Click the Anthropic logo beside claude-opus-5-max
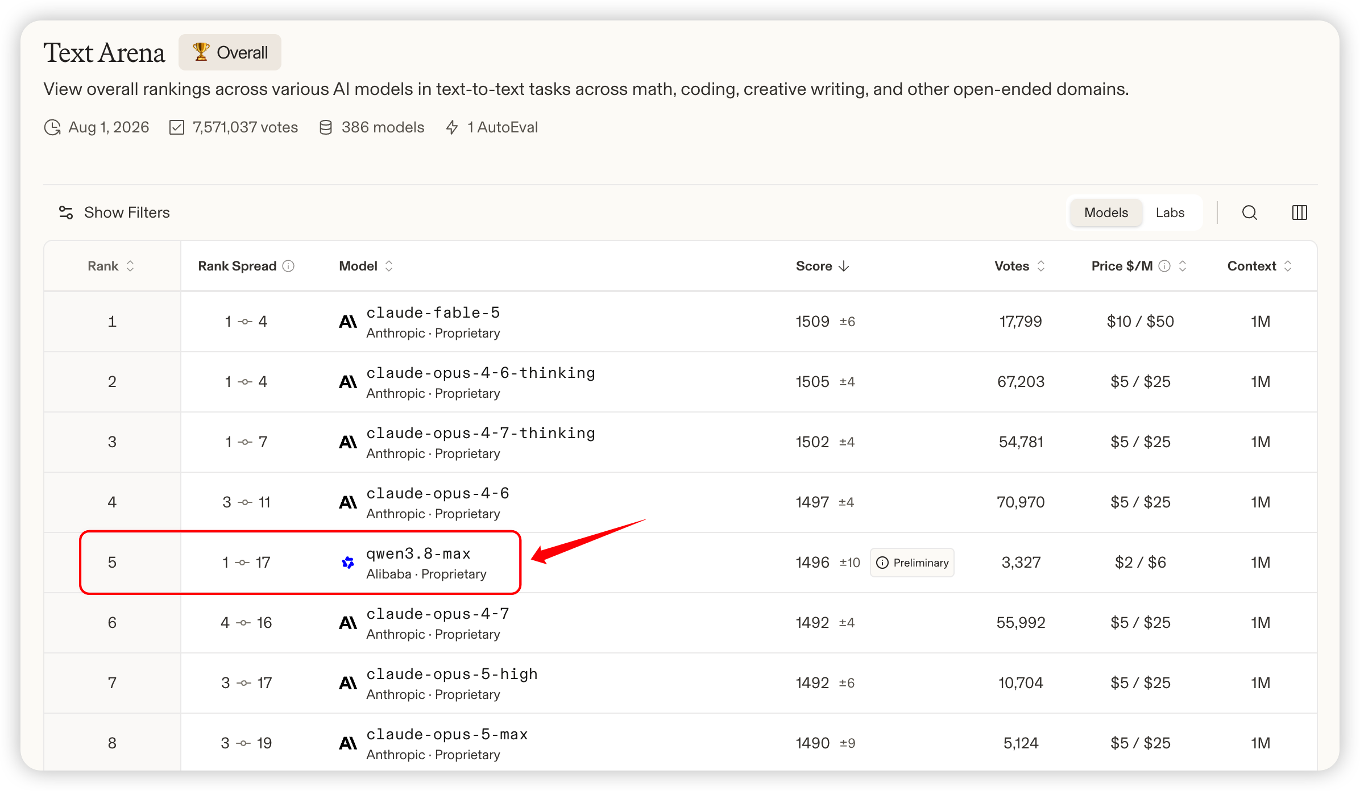 (348, 744)
